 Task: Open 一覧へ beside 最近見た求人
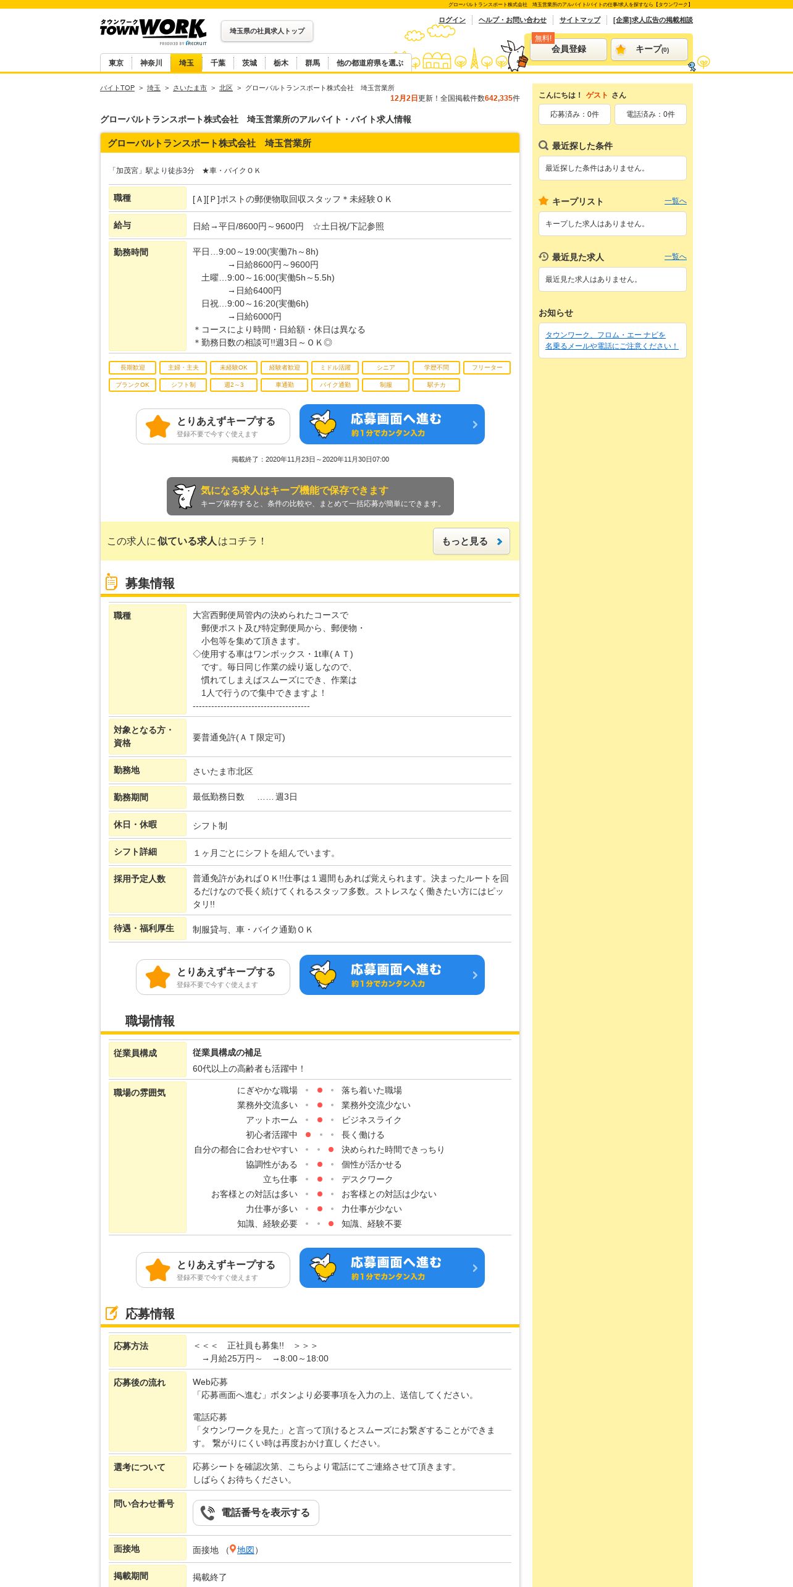[676, 256]
